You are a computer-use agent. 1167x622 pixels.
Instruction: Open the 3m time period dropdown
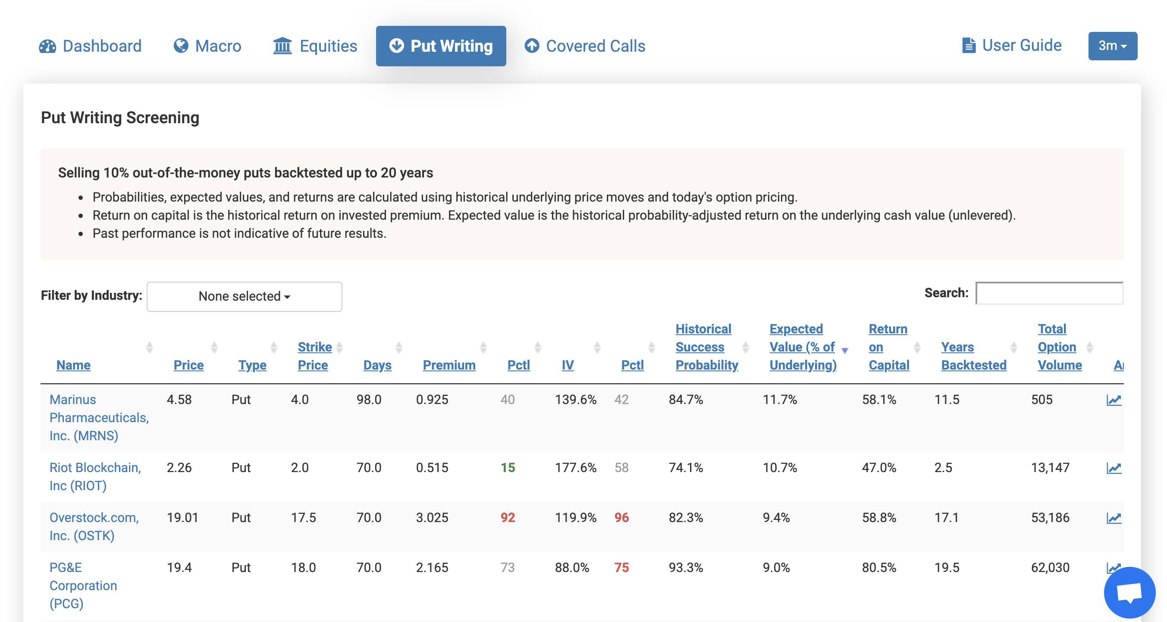(1112, 46)
